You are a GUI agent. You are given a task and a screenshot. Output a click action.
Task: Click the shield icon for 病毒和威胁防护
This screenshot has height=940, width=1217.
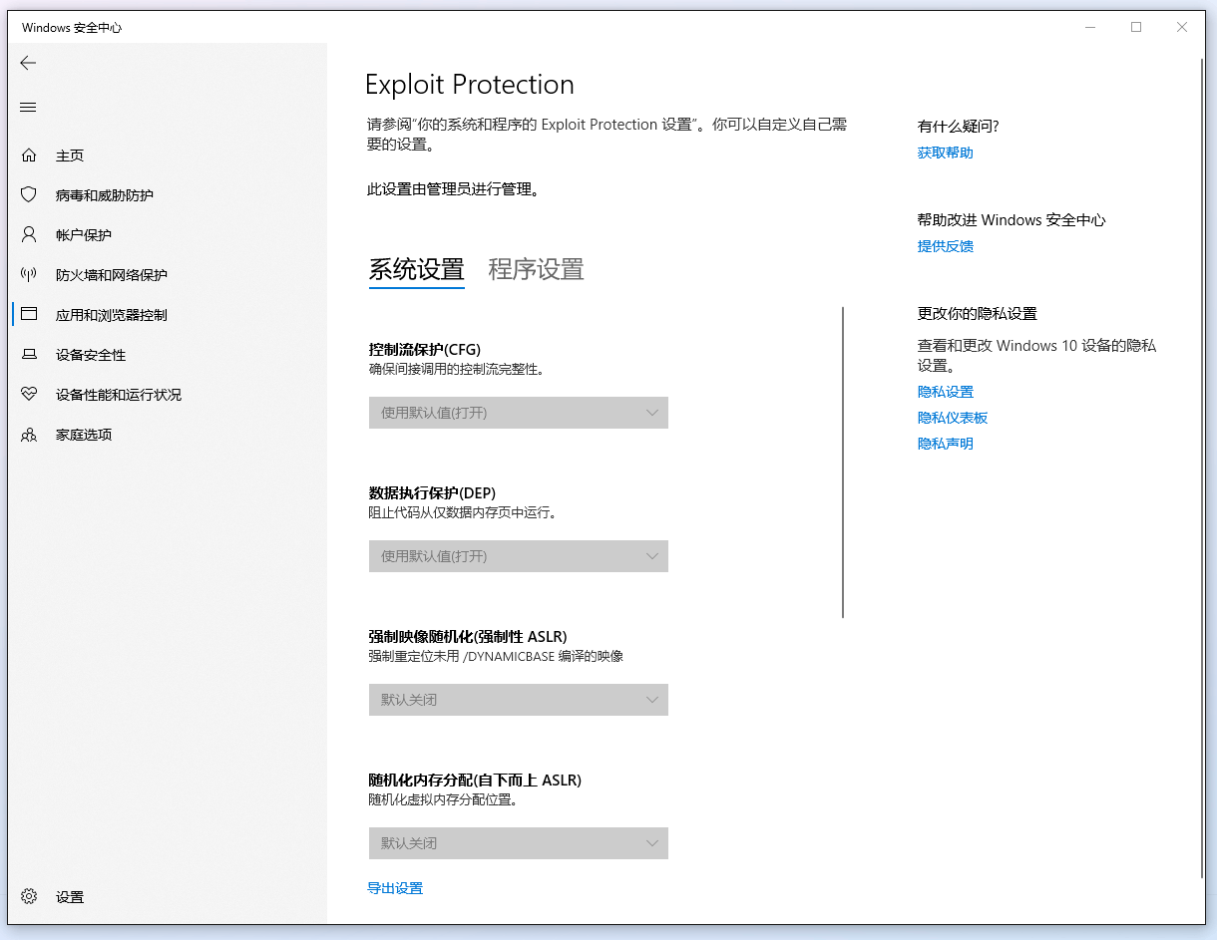[29, 195]
